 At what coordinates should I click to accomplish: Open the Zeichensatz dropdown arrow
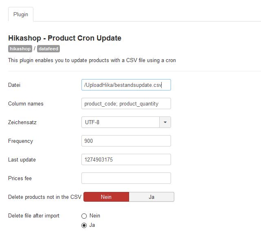click(165, 122)
